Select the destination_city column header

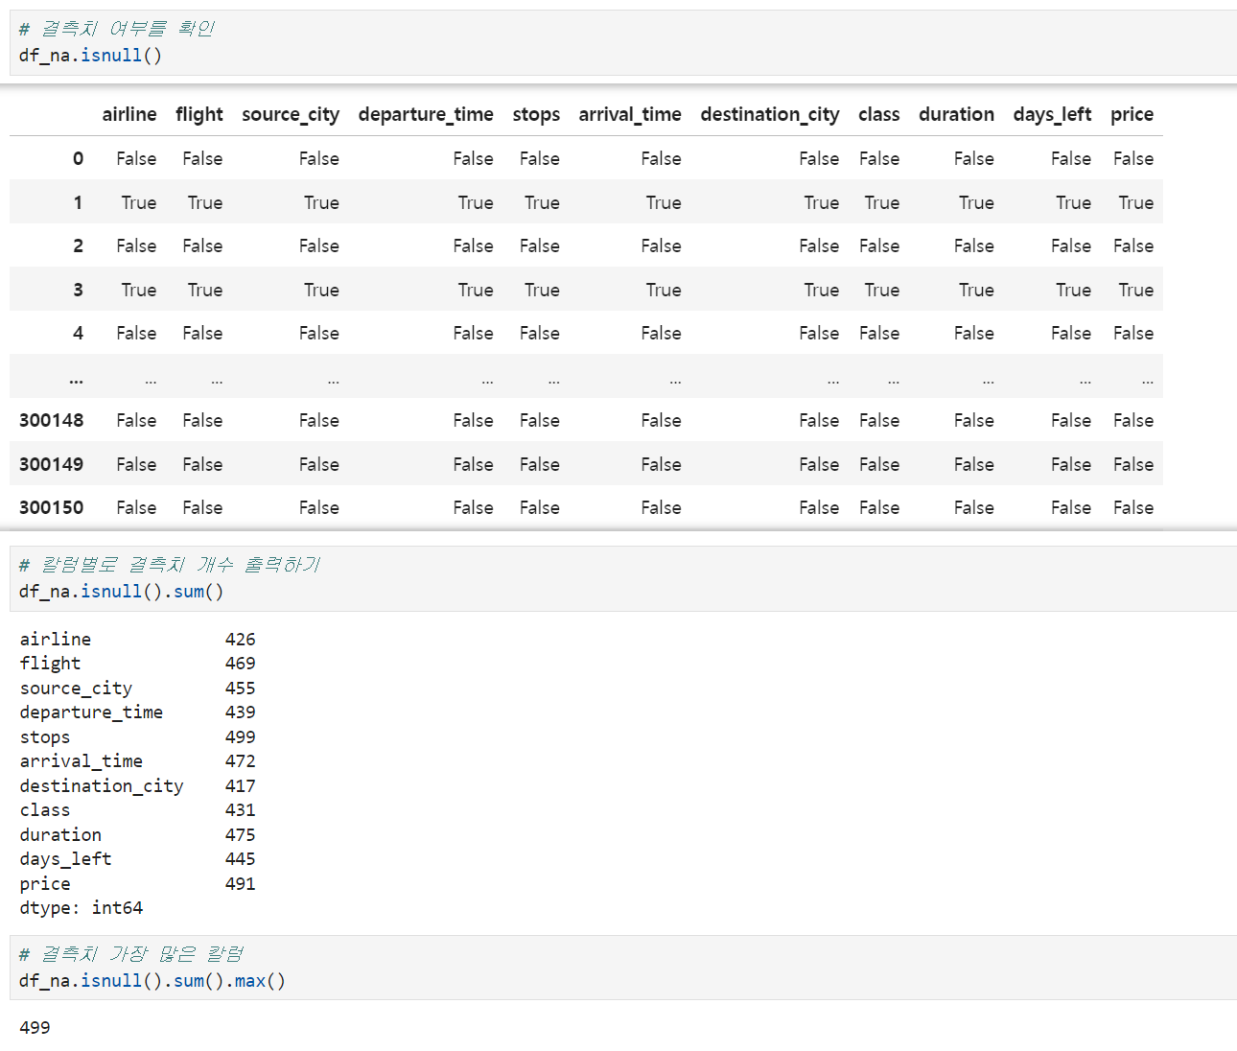pyautogui.click(x=770, y=114)
